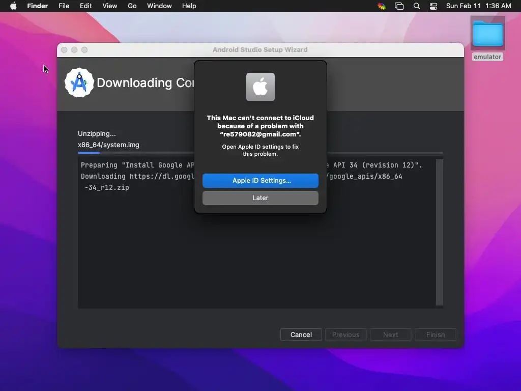Click the unzipping progress bar
Viewport: 521px width, 391px height.
260,153
